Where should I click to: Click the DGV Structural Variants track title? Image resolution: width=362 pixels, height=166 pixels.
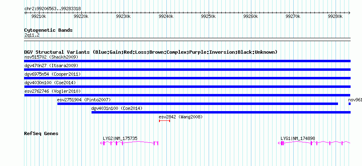151,52
